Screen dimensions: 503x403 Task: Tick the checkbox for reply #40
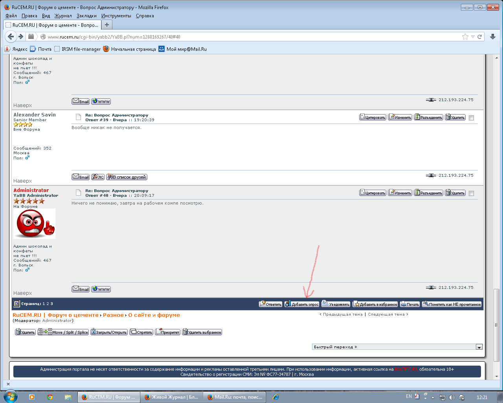[x=472, y=193]
